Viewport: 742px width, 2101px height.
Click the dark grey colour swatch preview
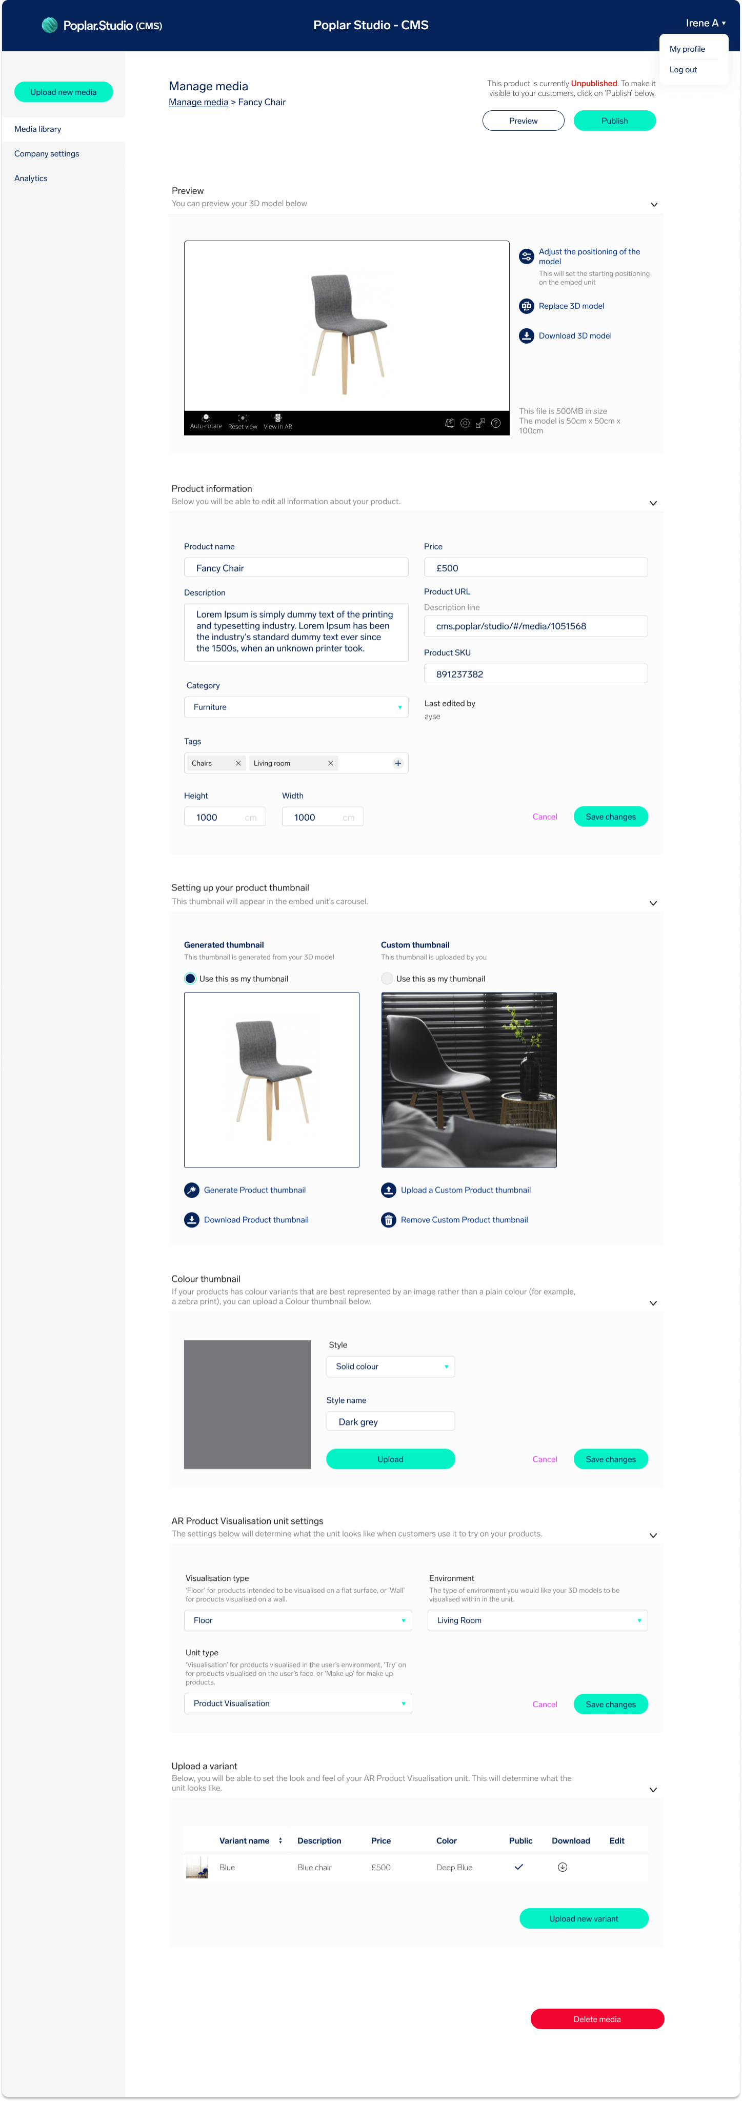pos(247,1404)
